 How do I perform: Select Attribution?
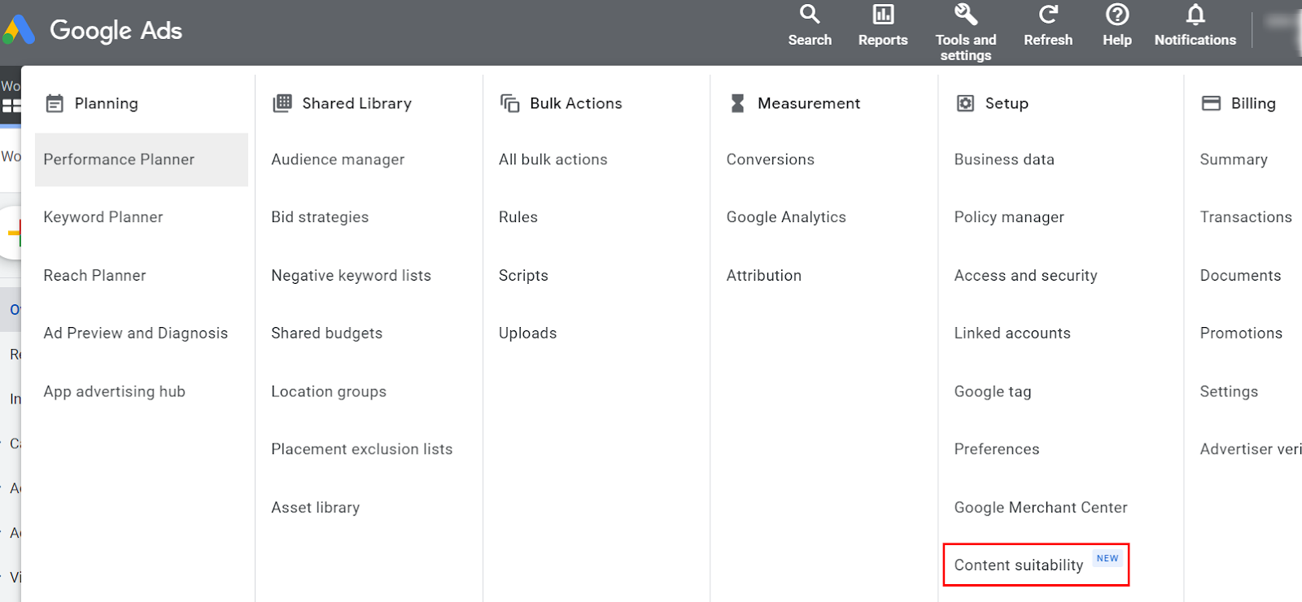pos(764,275)
